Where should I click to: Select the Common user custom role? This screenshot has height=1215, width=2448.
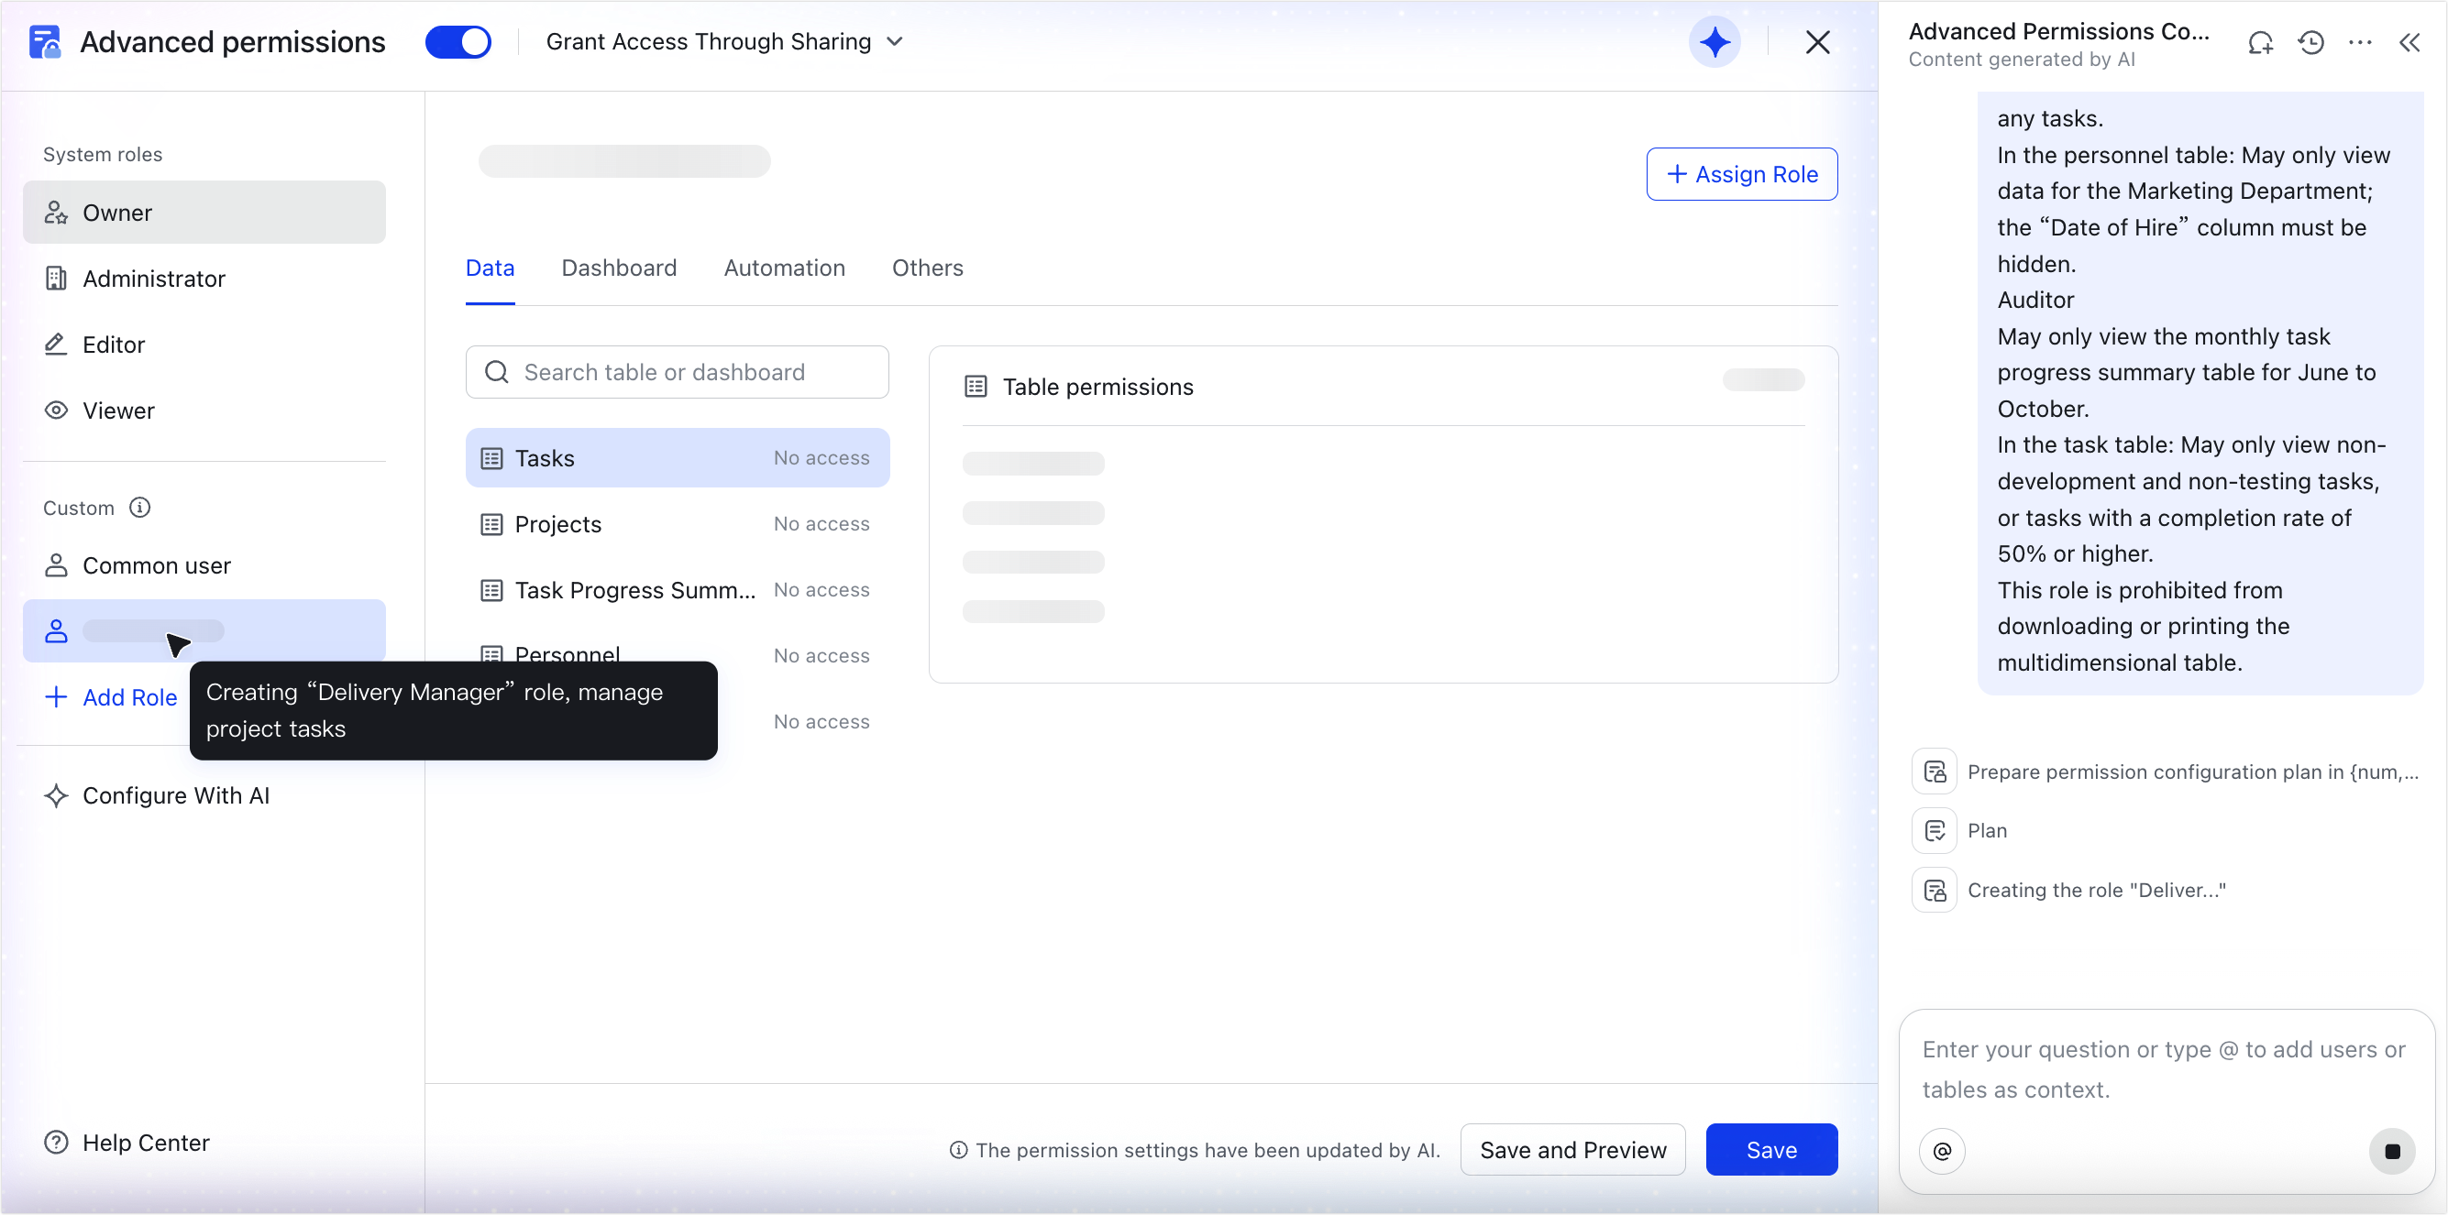coord(204,565)
